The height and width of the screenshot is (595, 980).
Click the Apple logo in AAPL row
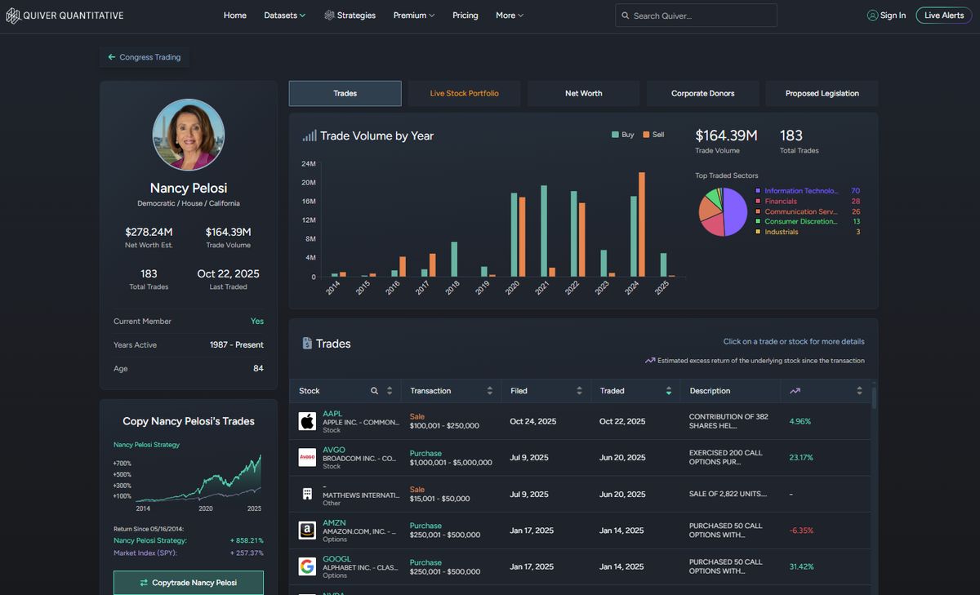pyautogui.click(x=307, y=421)
